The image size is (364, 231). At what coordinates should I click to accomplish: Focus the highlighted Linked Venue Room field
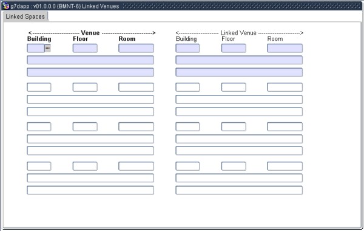click(285, 48)
